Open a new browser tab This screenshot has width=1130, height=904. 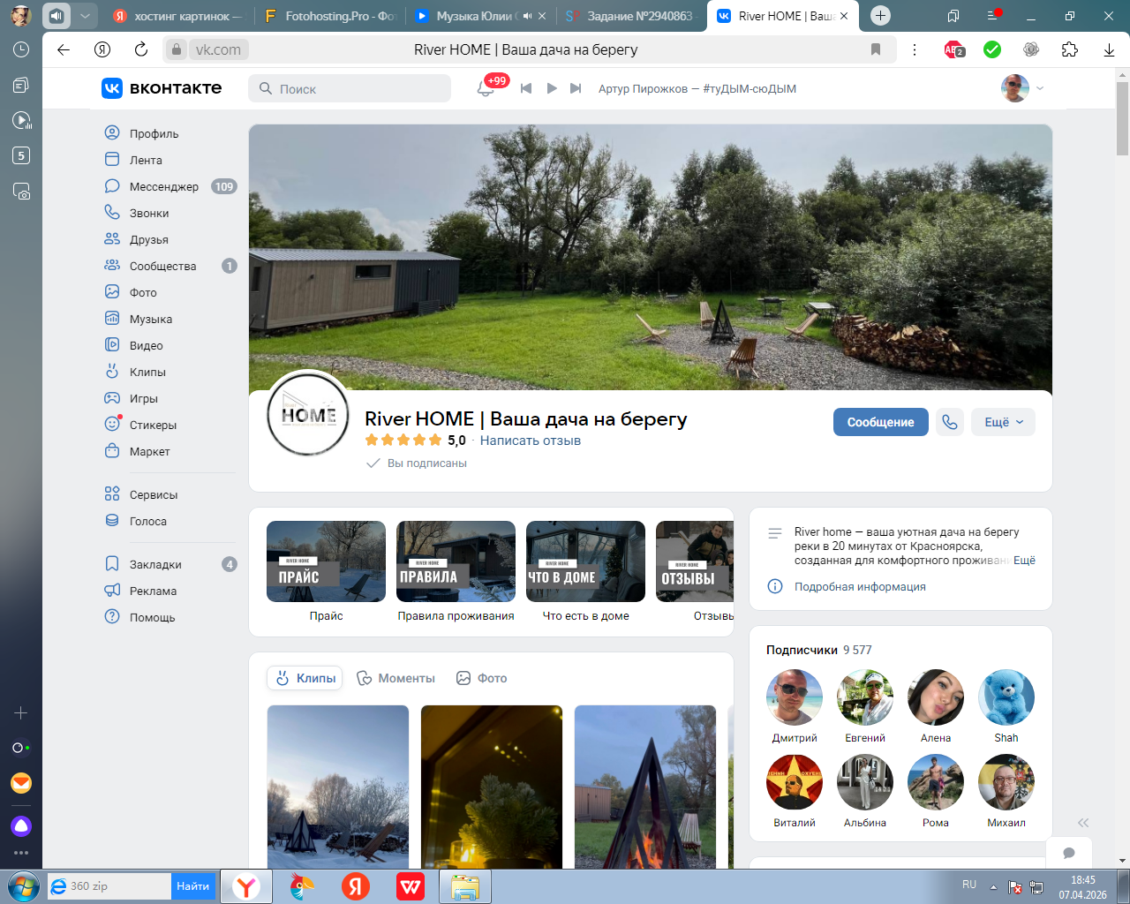click(x=880, y=16)
